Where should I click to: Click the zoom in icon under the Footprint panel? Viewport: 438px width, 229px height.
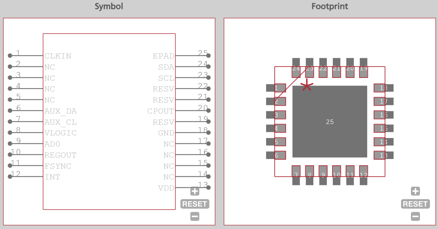[415, 191]
